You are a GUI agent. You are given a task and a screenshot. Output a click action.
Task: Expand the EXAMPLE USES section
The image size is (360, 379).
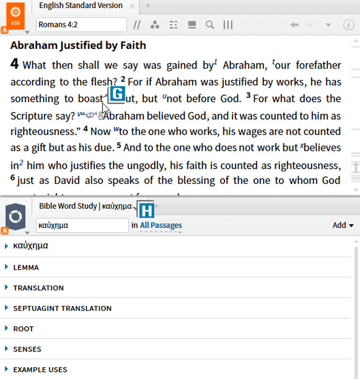6,369
